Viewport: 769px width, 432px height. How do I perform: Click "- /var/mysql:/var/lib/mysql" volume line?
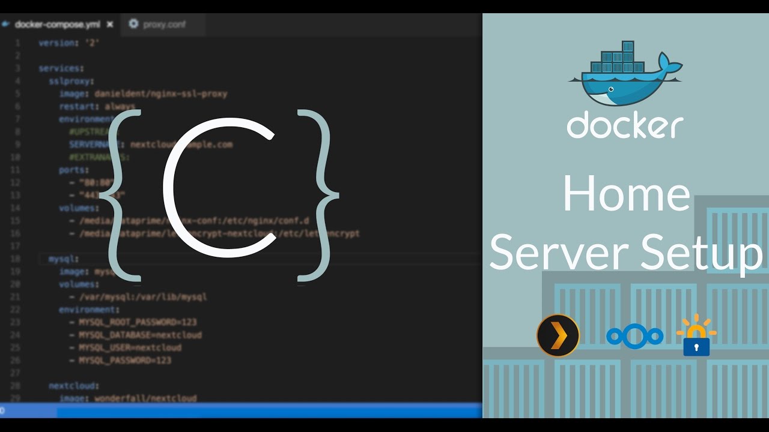[x=138, y=296]
